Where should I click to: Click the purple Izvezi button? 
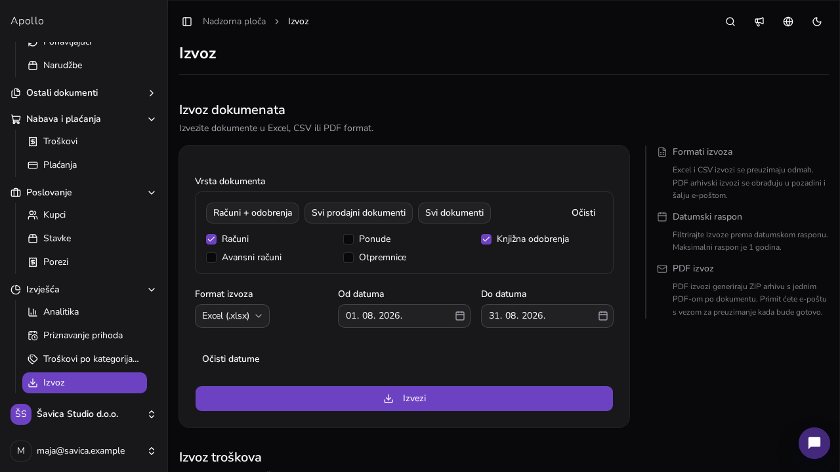coord(404,399)
